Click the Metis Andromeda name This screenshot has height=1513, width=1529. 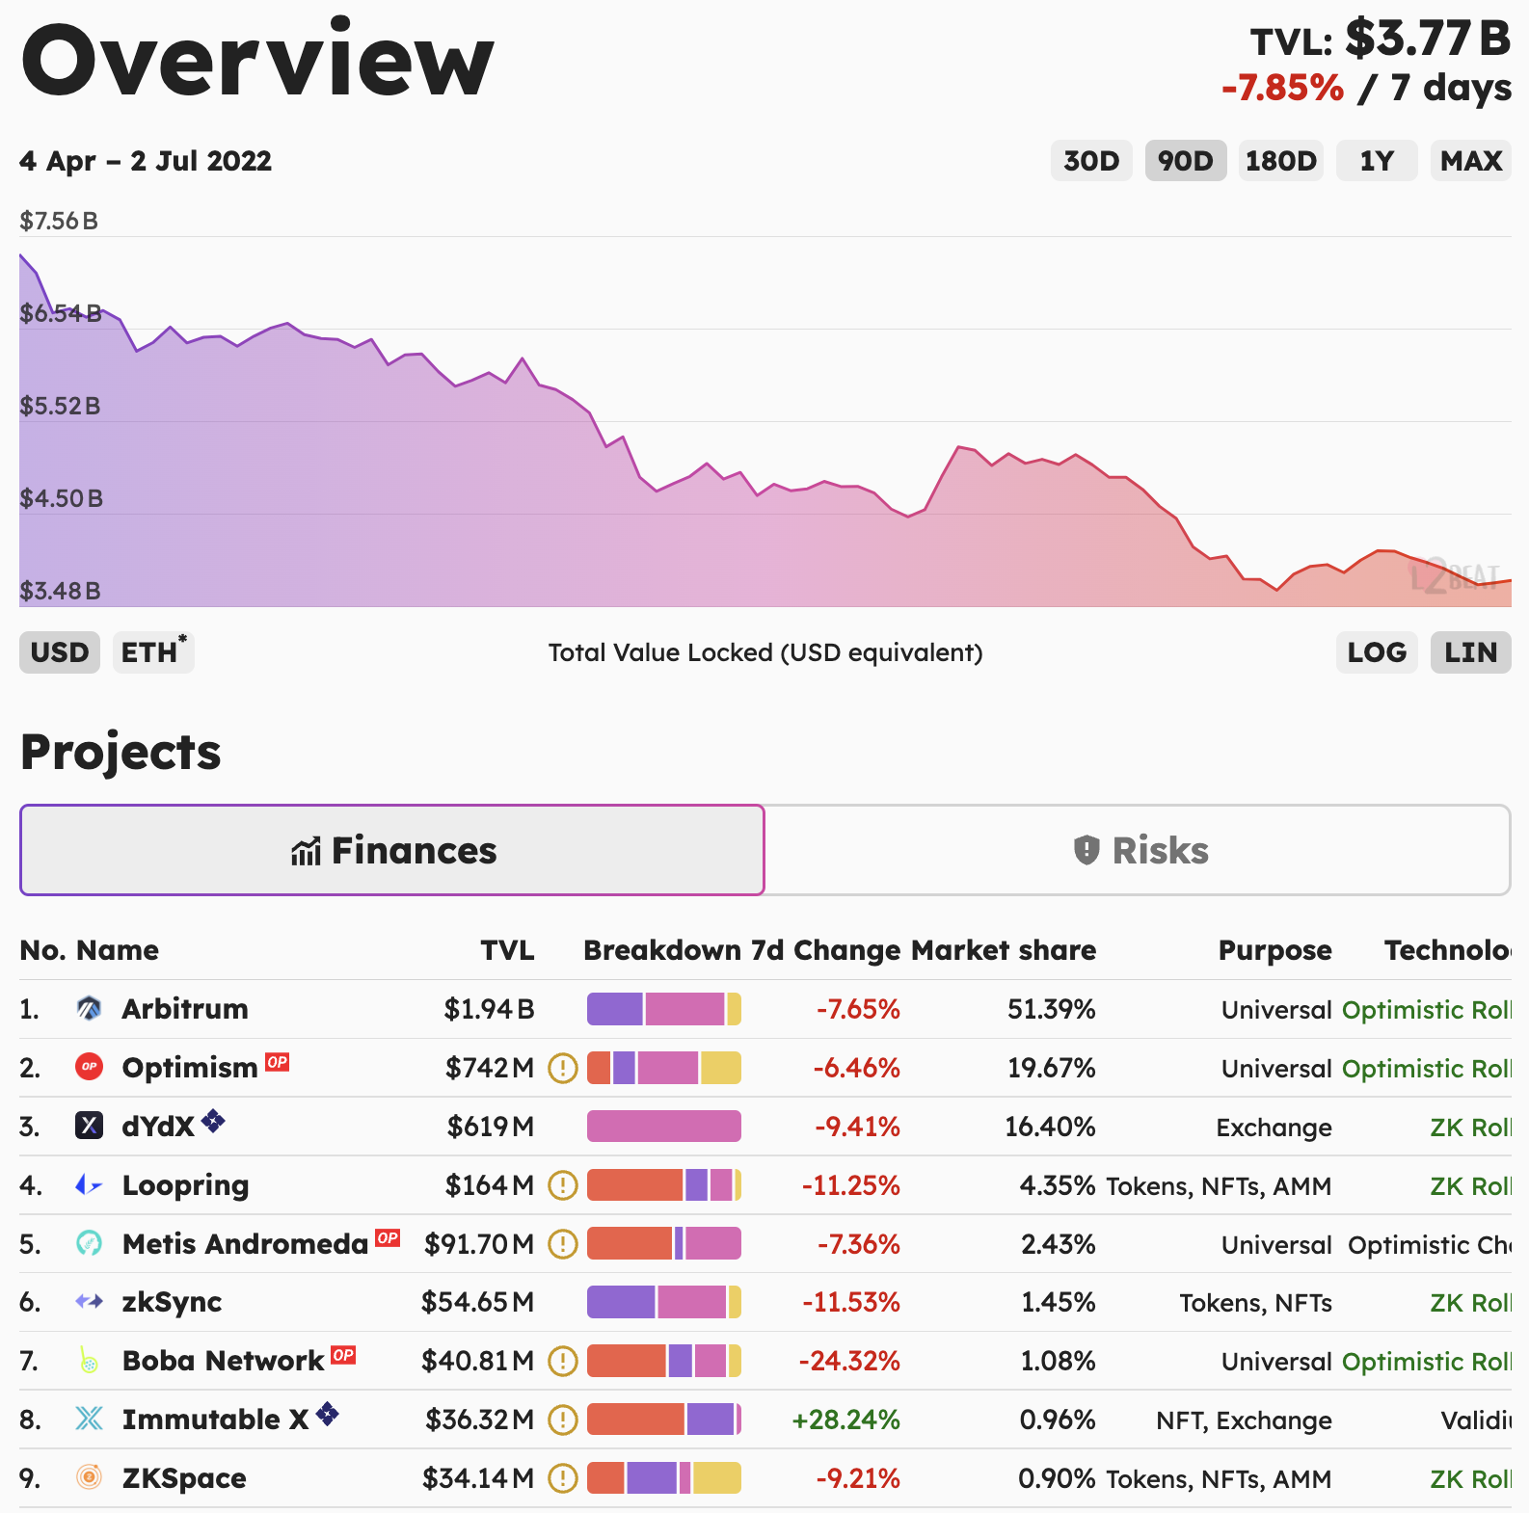click(x=246, y=1244)
